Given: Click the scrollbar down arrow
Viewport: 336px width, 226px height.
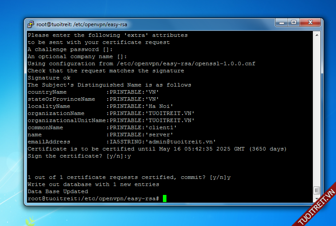Looking at the screenshot, I should [316, 199].
